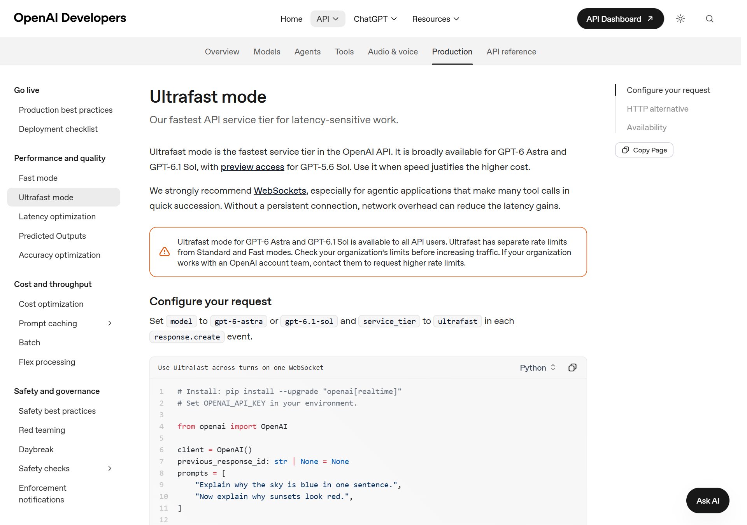Viewport: 747px width, 525px height.
Task: Open search with the magnifier icon
Action: click(709, 19)
